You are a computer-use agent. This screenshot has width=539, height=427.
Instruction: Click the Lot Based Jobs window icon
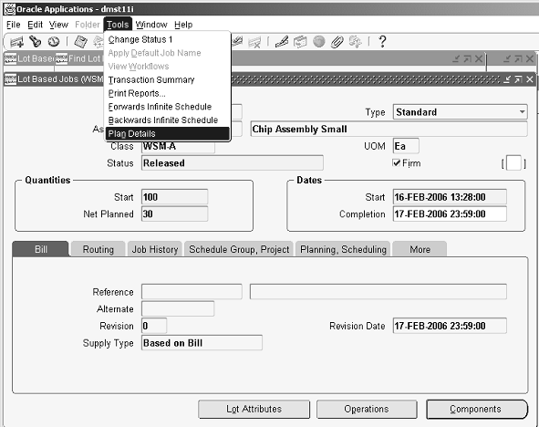[10, 79]
